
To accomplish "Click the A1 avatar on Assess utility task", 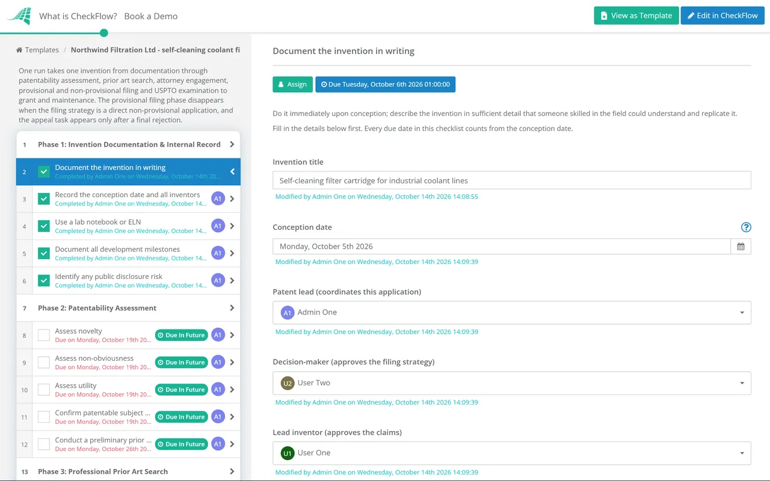I will pyautogui.click(x=218, y=390).
